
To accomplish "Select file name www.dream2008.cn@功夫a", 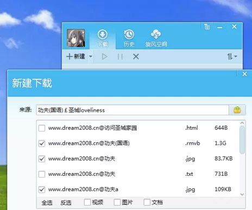I will click(83, 189).
